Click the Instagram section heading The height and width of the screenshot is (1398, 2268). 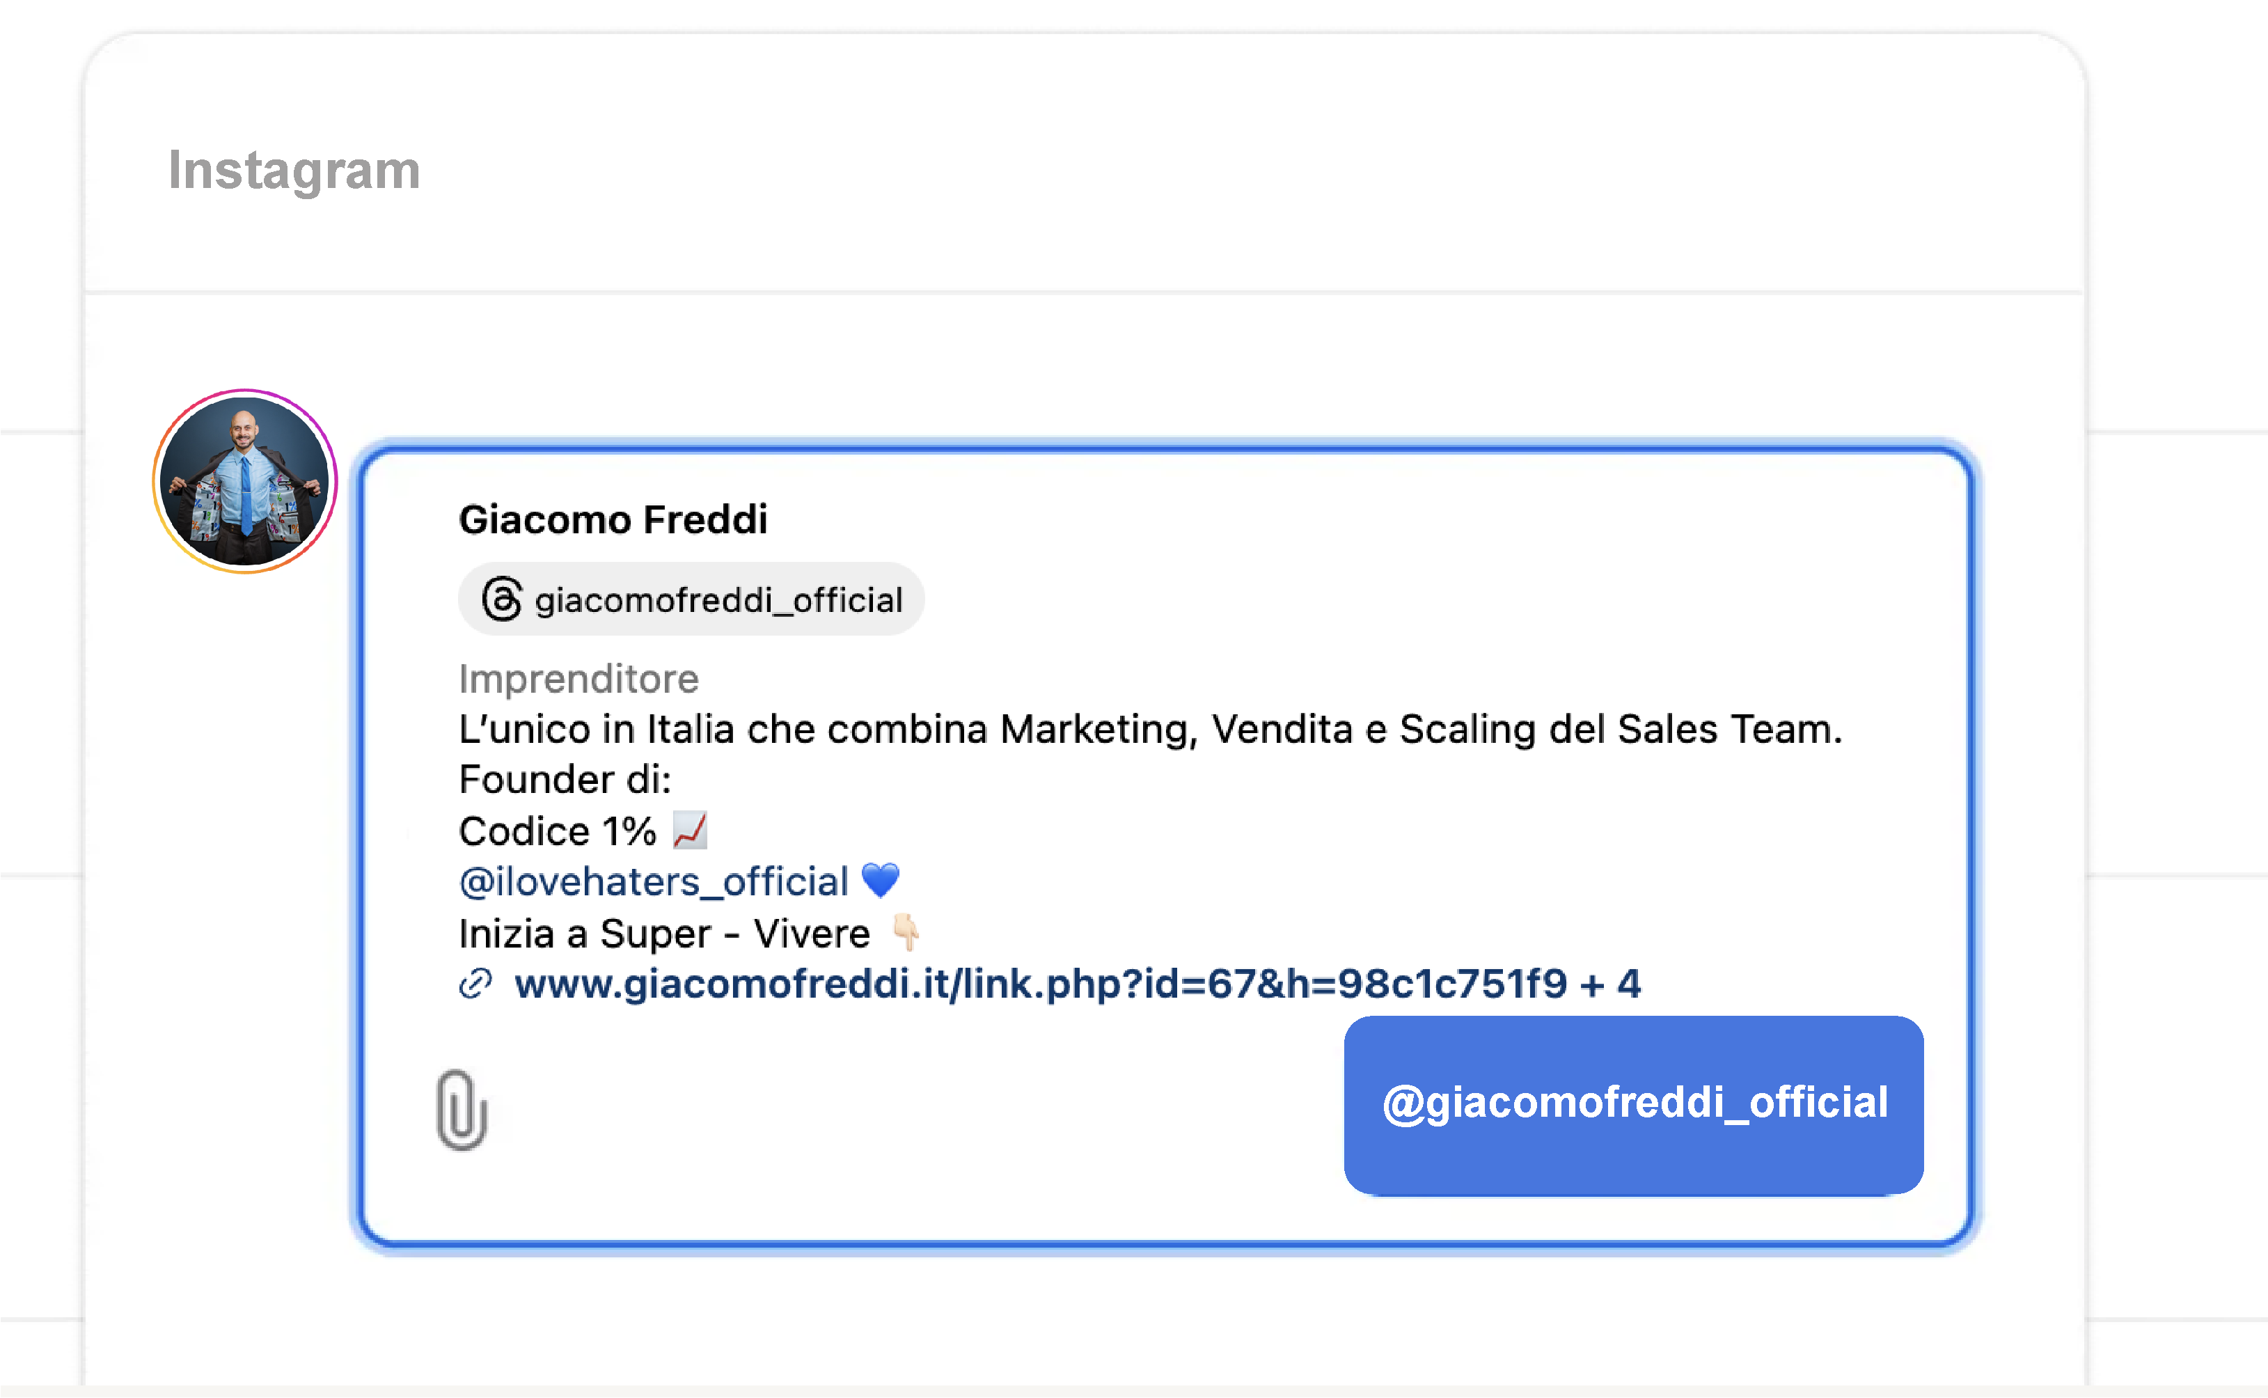click(294, 170)
